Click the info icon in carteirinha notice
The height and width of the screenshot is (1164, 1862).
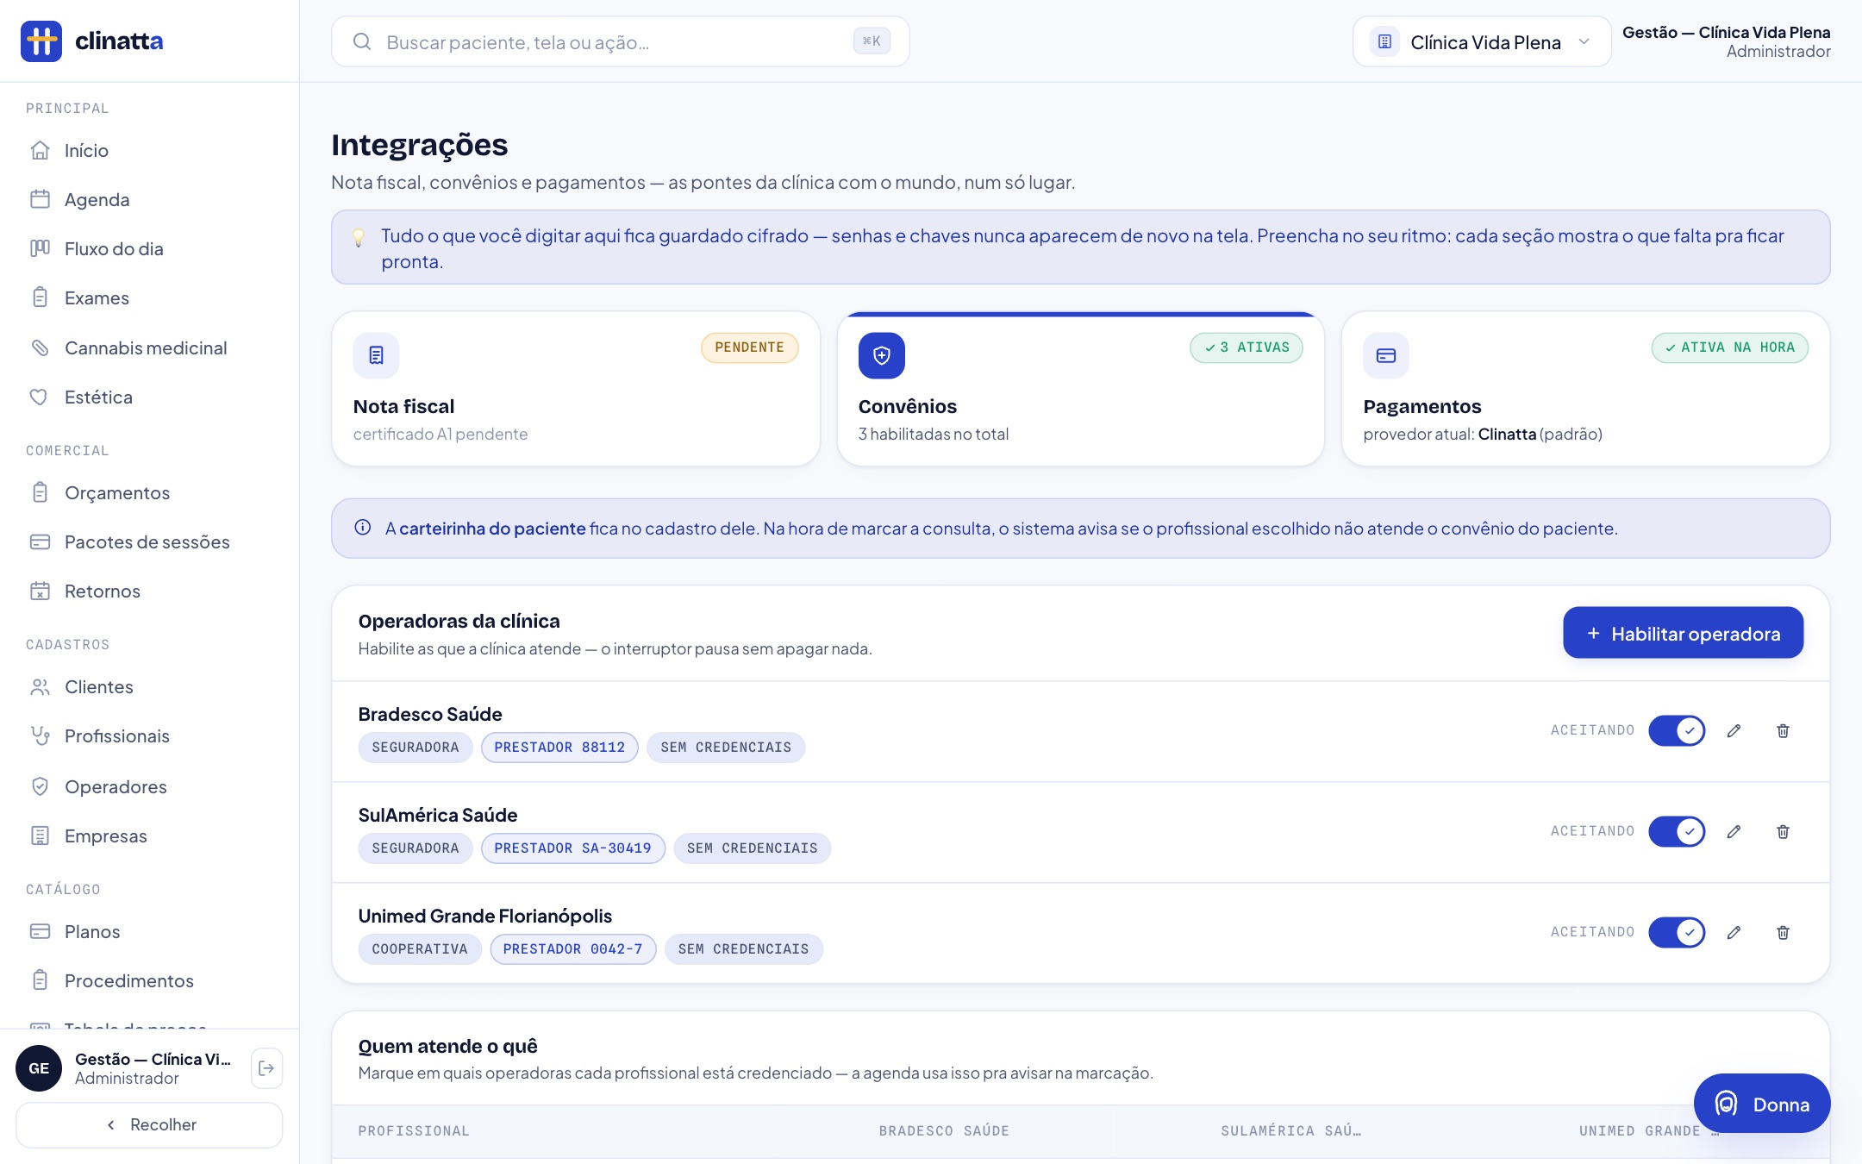pos(363,528)
